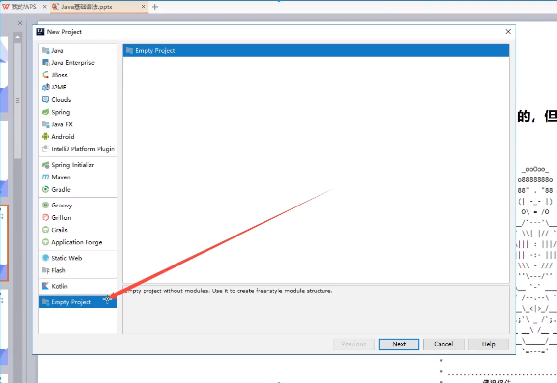Select the Static Web text label
Screen dimensions: 557x383
tap(66, 258)
